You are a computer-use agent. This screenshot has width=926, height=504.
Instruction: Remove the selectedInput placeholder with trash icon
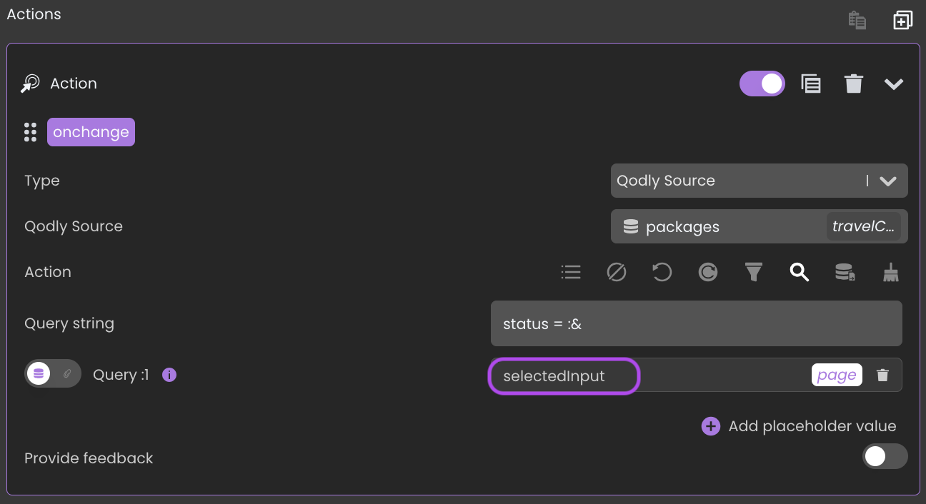[882, 376]
